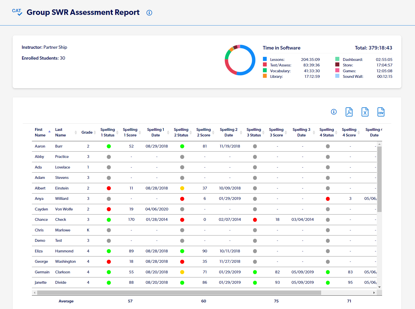Image resolution: width=415 pixels, height=309 pixels.
Task: Click Anya Williard's red Spelling 4 status
Action: point(328,199)
